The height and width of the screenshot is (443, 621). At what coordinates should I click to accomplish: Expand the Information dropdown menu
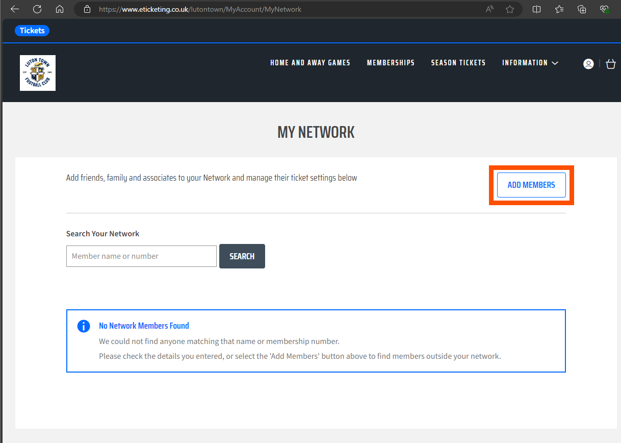[530, 63]
